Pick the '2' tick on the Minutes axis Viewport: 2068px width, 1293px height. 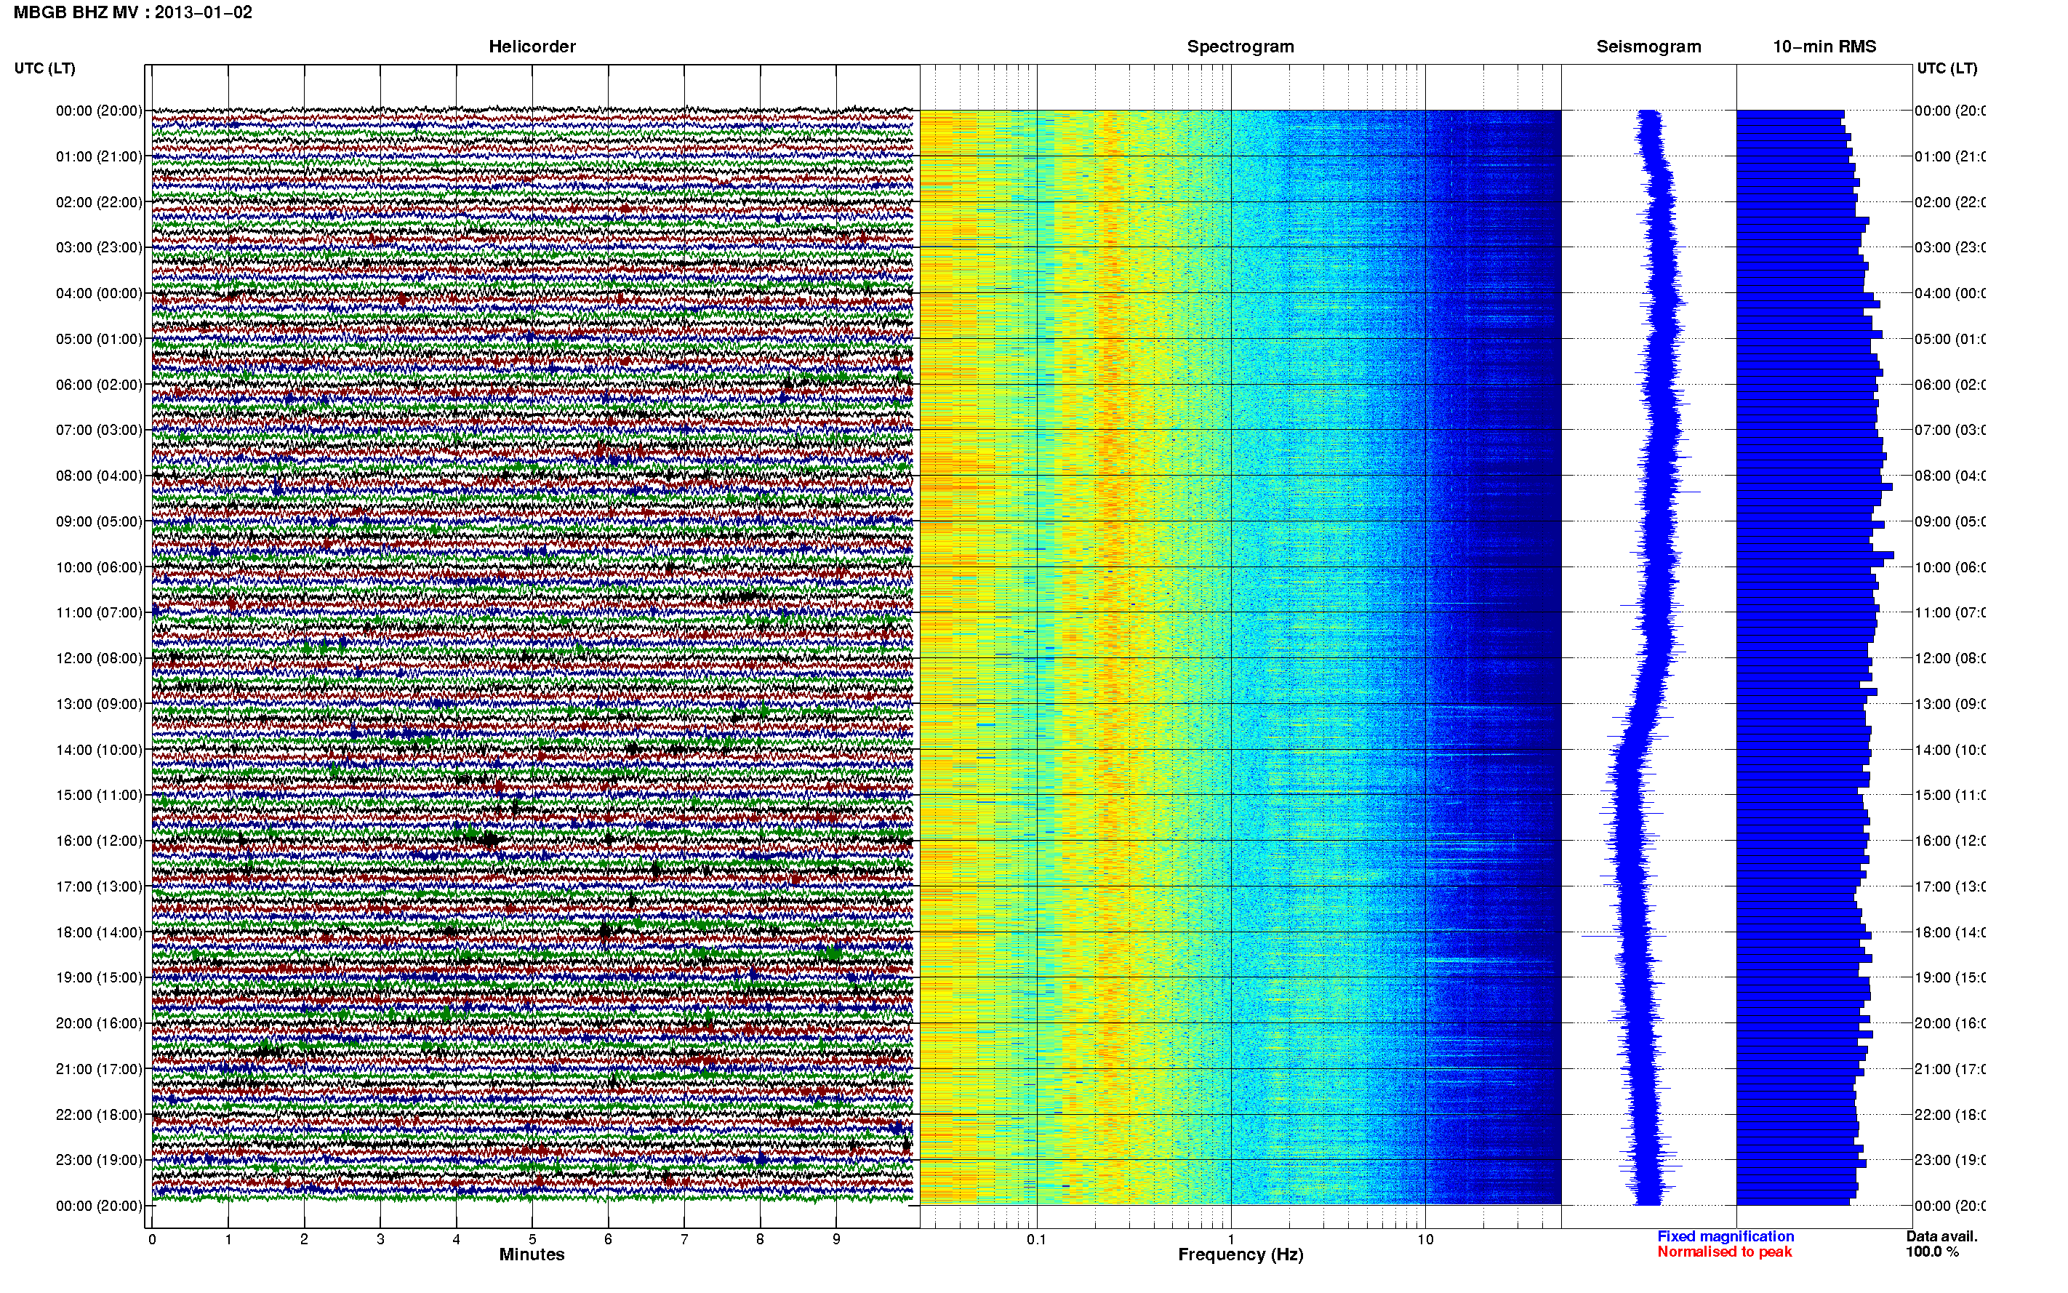305,1239
